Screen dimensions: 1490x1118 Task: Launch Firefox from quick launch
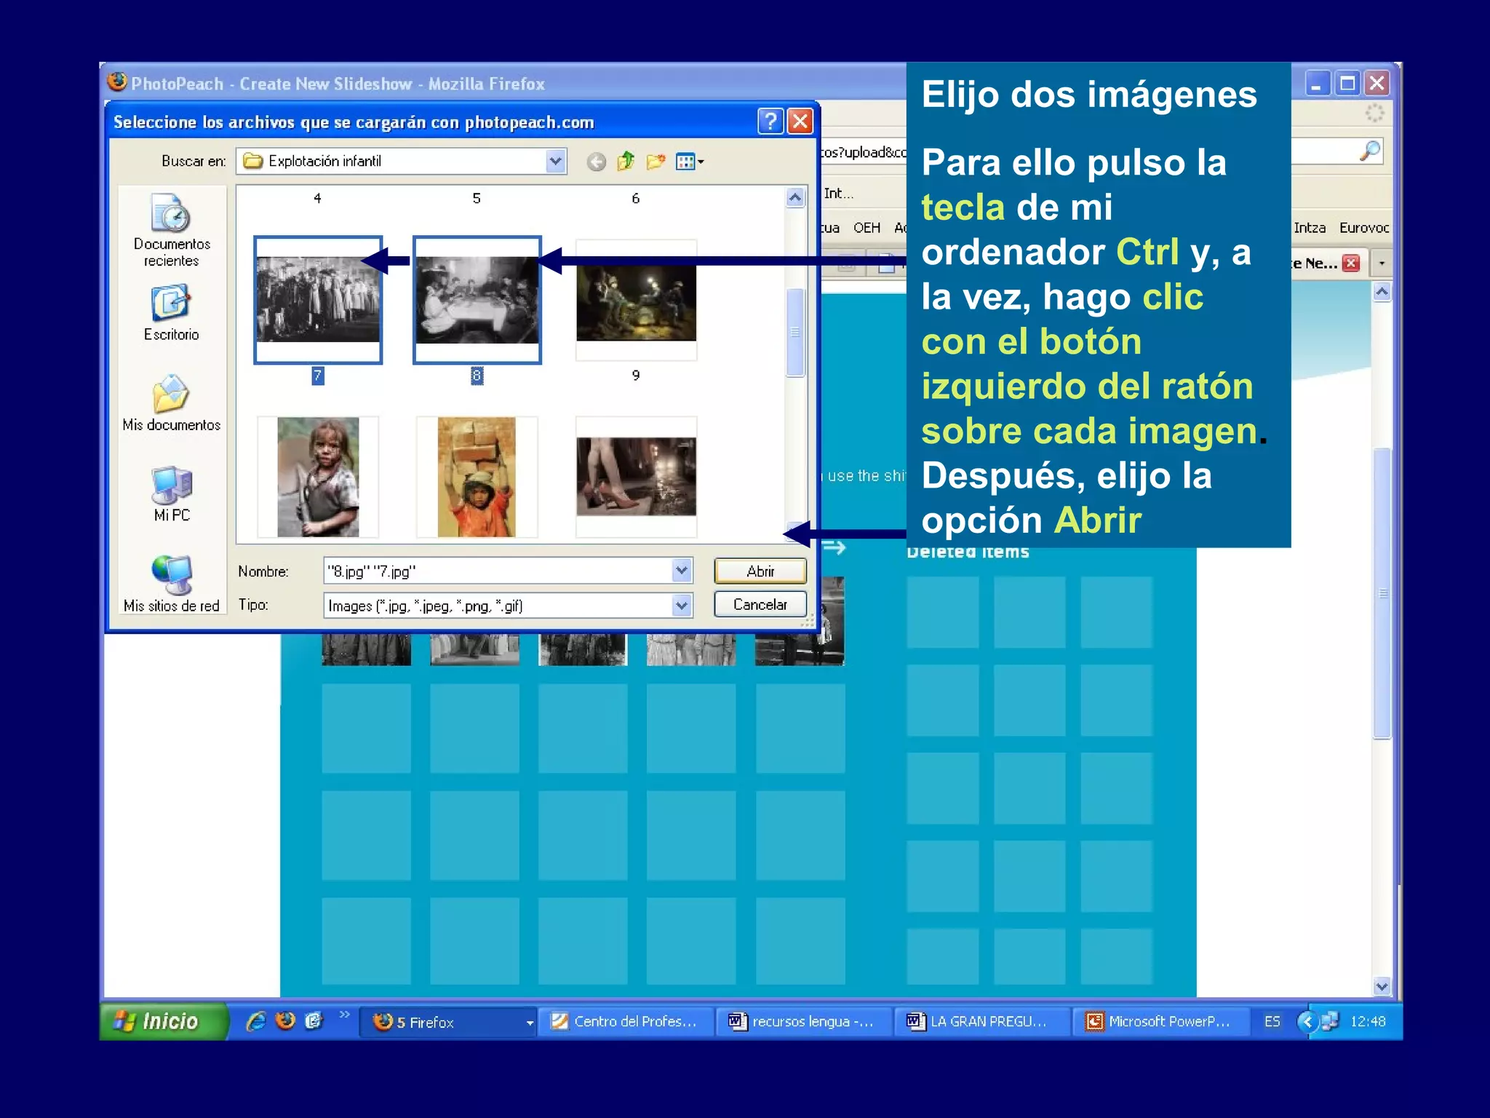tap(285, 1021)
